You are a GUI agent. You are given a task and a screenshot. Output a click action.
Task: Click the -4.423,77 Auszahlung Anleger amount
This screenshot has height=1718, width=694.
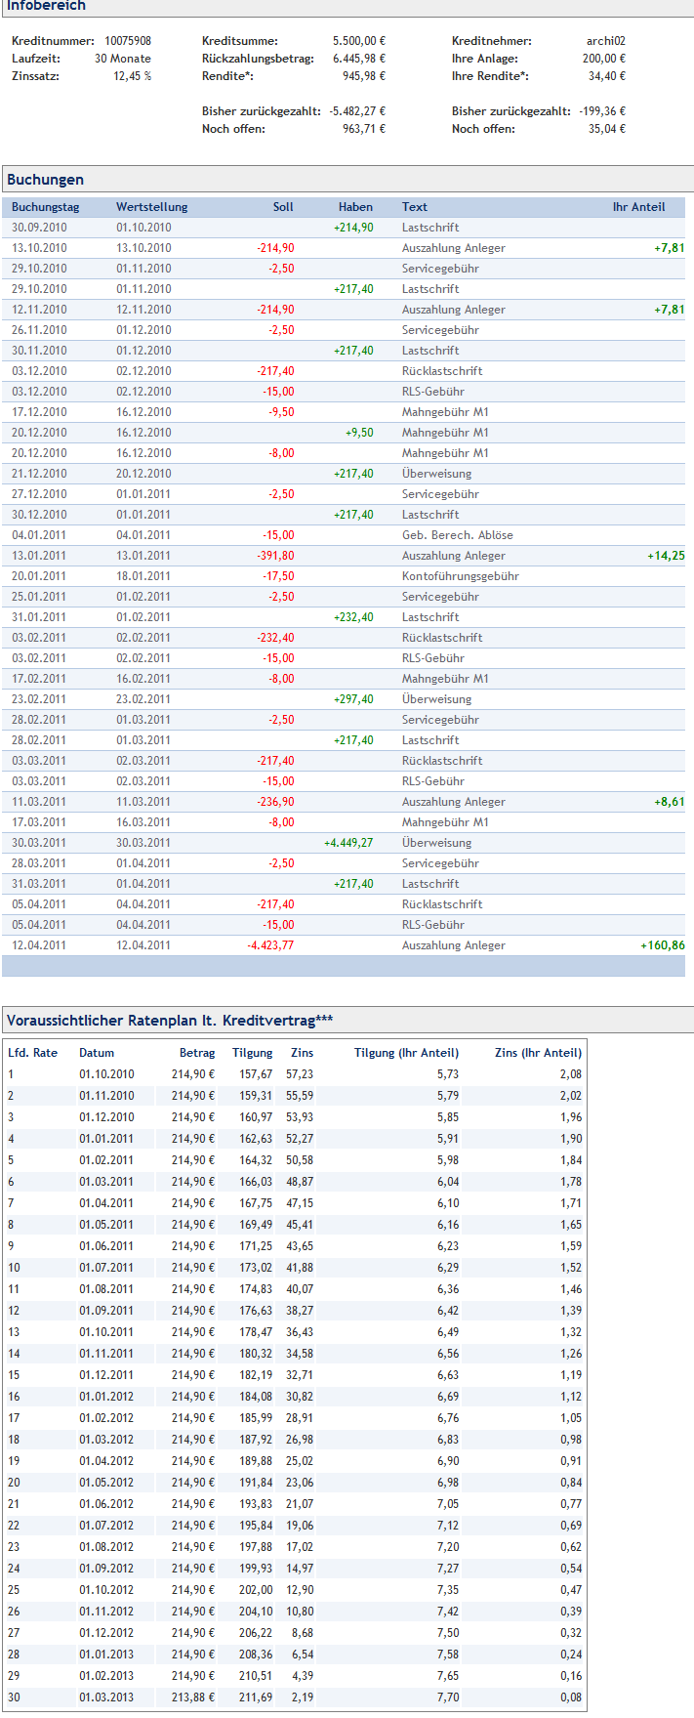tap(270, 945)
